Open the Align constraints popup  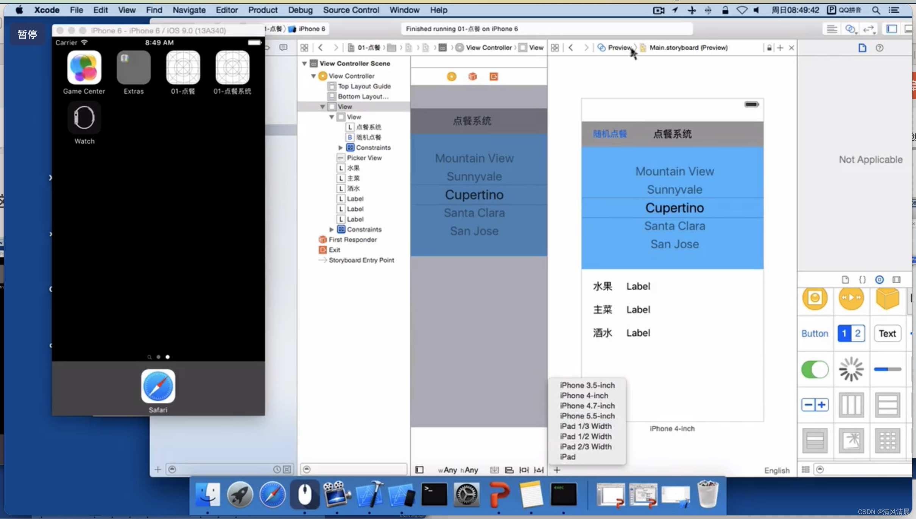tap(509, 470)
